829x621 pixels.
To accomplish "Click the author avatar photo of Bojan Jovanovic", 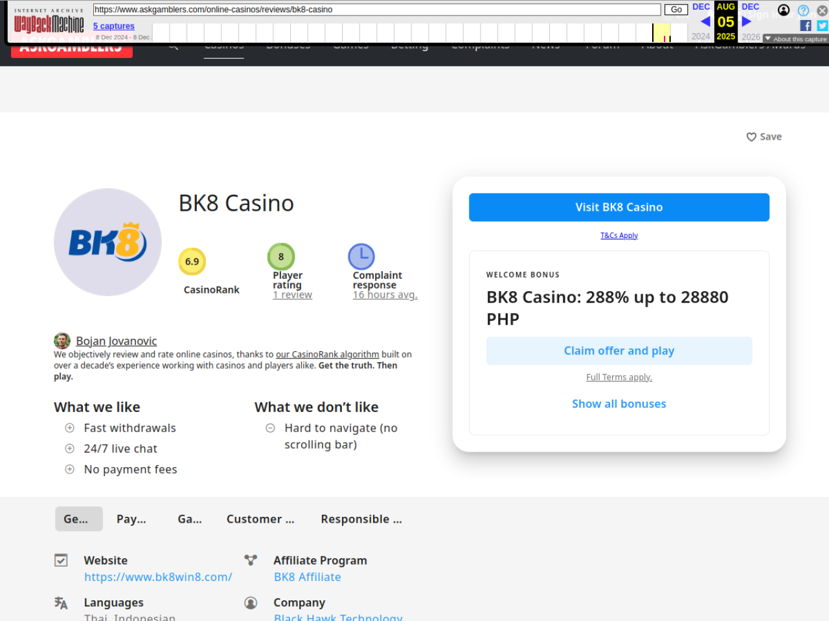I will tap(62, 341).
